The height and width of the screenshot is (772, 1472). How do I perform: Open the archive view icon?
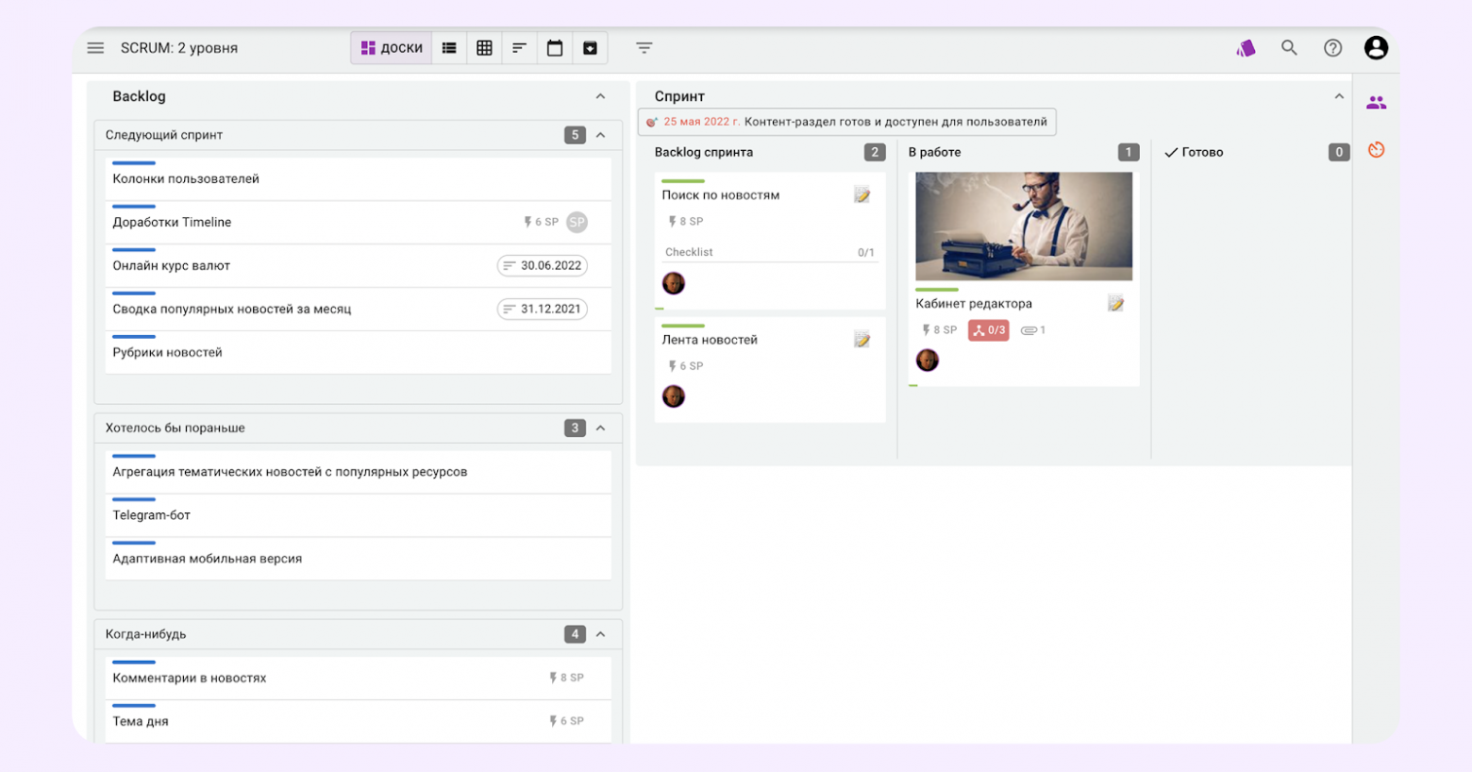pos(590,48)
